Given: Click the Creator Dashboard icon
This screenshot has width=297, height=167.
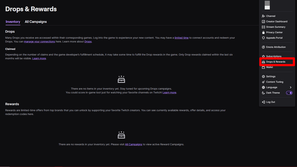Looking at the screenshot, I should pos(264,22).
